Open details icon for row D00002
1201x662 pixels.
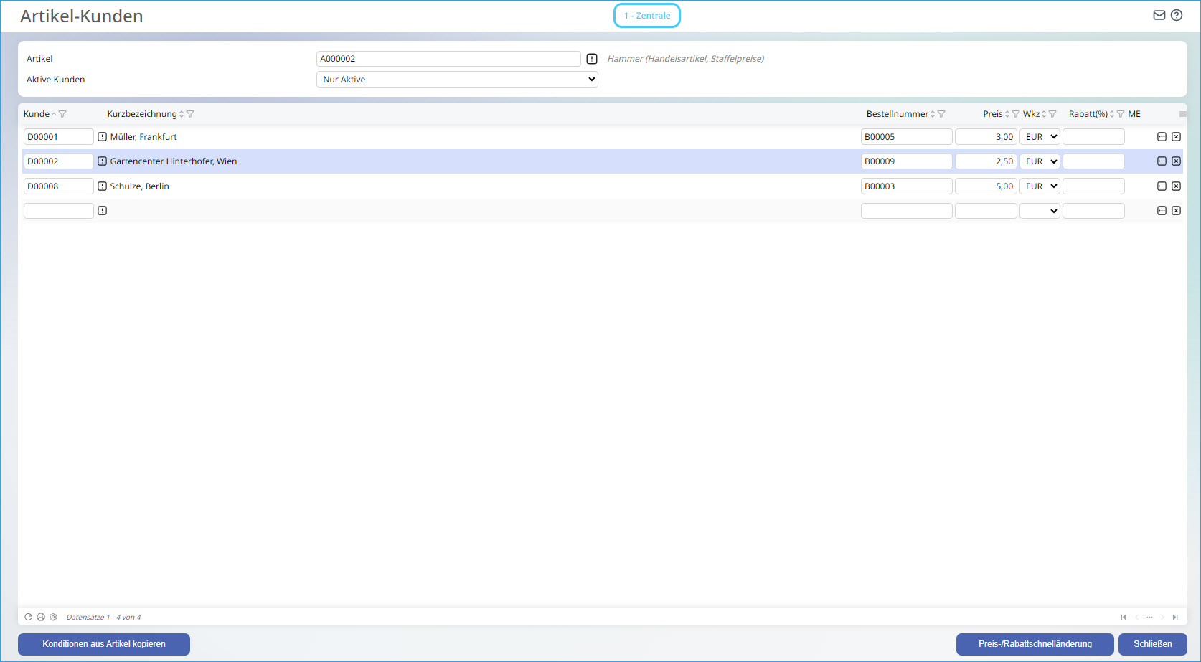click(x=1162, y=161)
